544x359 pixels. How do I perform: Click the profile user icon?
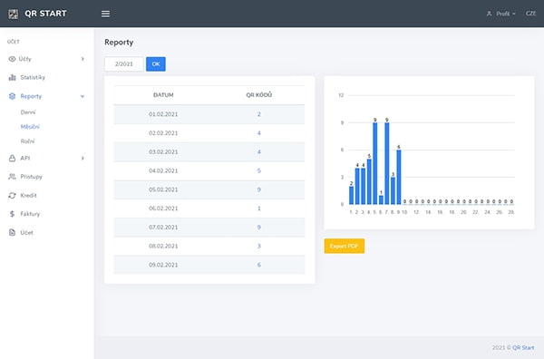490,14
